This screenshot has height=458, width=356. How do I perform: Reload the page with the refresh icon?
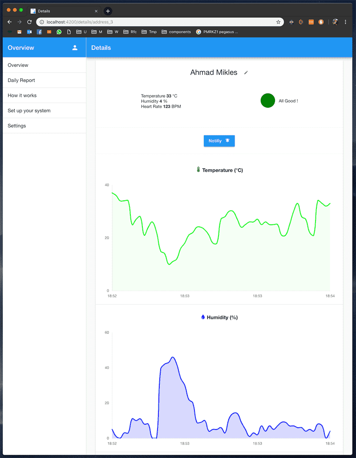pyautogui.click(x=29, y=22)
